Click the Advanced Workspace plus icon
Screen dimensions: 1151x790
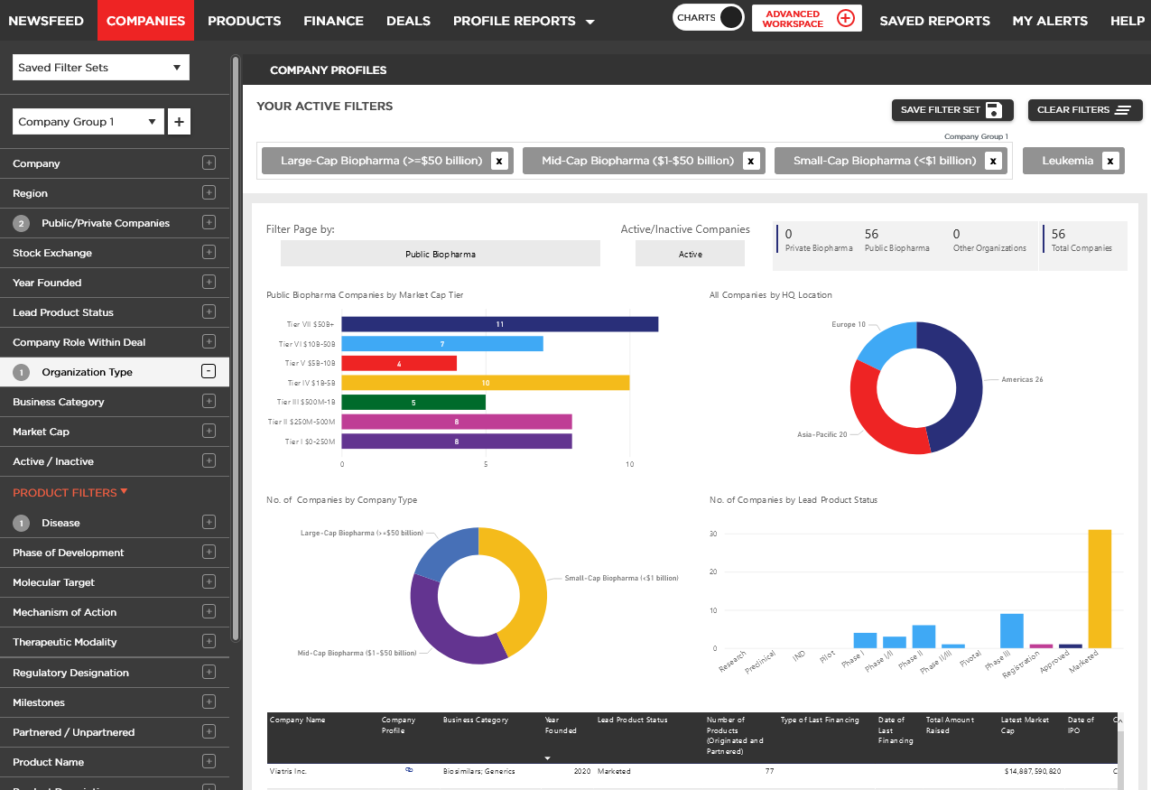(x=845, y=19)
